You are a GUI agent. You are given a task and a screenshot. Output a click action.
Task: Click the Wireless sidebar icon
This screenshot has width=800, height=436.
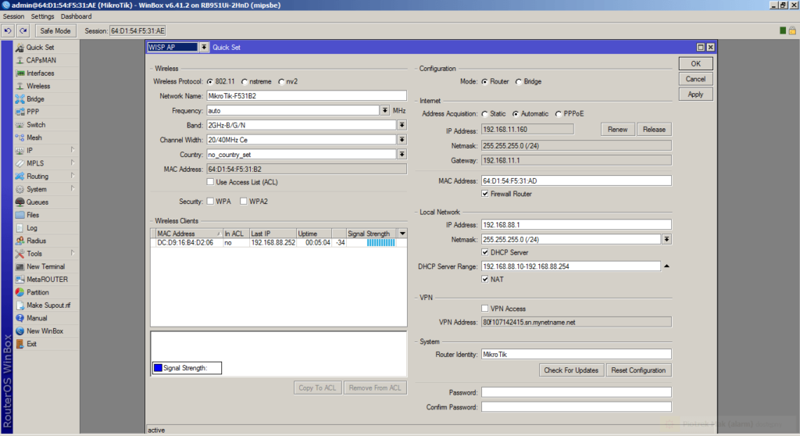click(20, 86)
